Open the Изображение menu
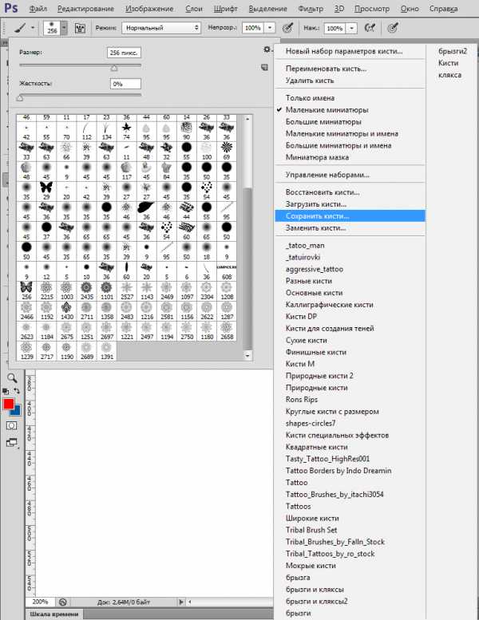The width and height of the screenshot is (479, 620). pyautogui.click(x=149, y=8)
